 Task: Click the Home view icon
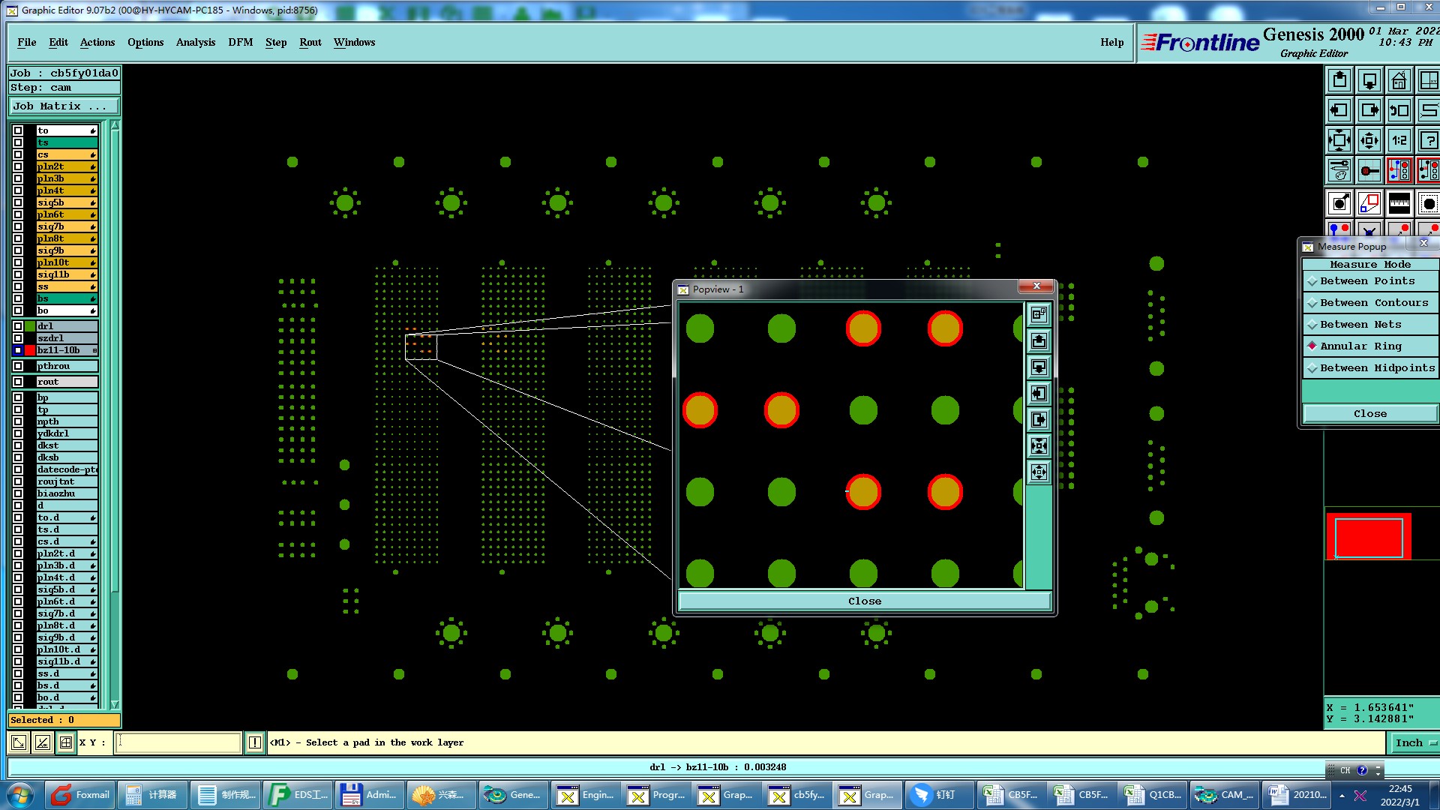pos(1399,80)
